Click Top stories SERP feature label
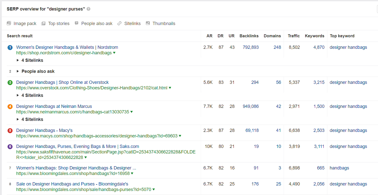 [x=59, y=24]
